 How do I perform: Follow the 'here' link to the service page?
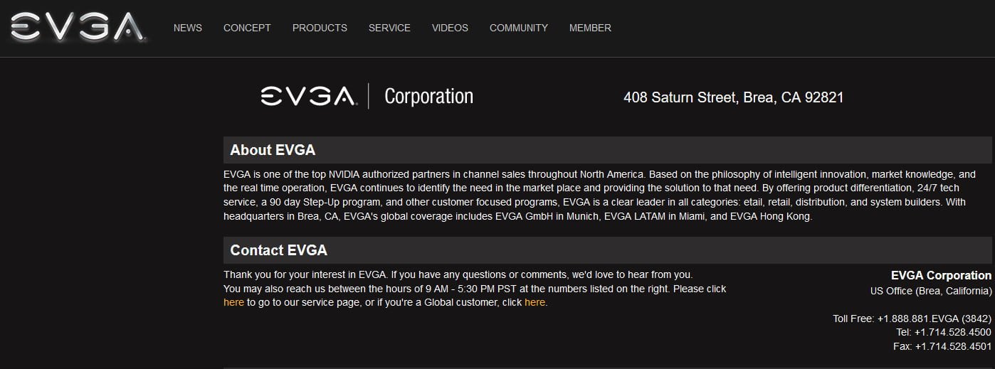233,302
